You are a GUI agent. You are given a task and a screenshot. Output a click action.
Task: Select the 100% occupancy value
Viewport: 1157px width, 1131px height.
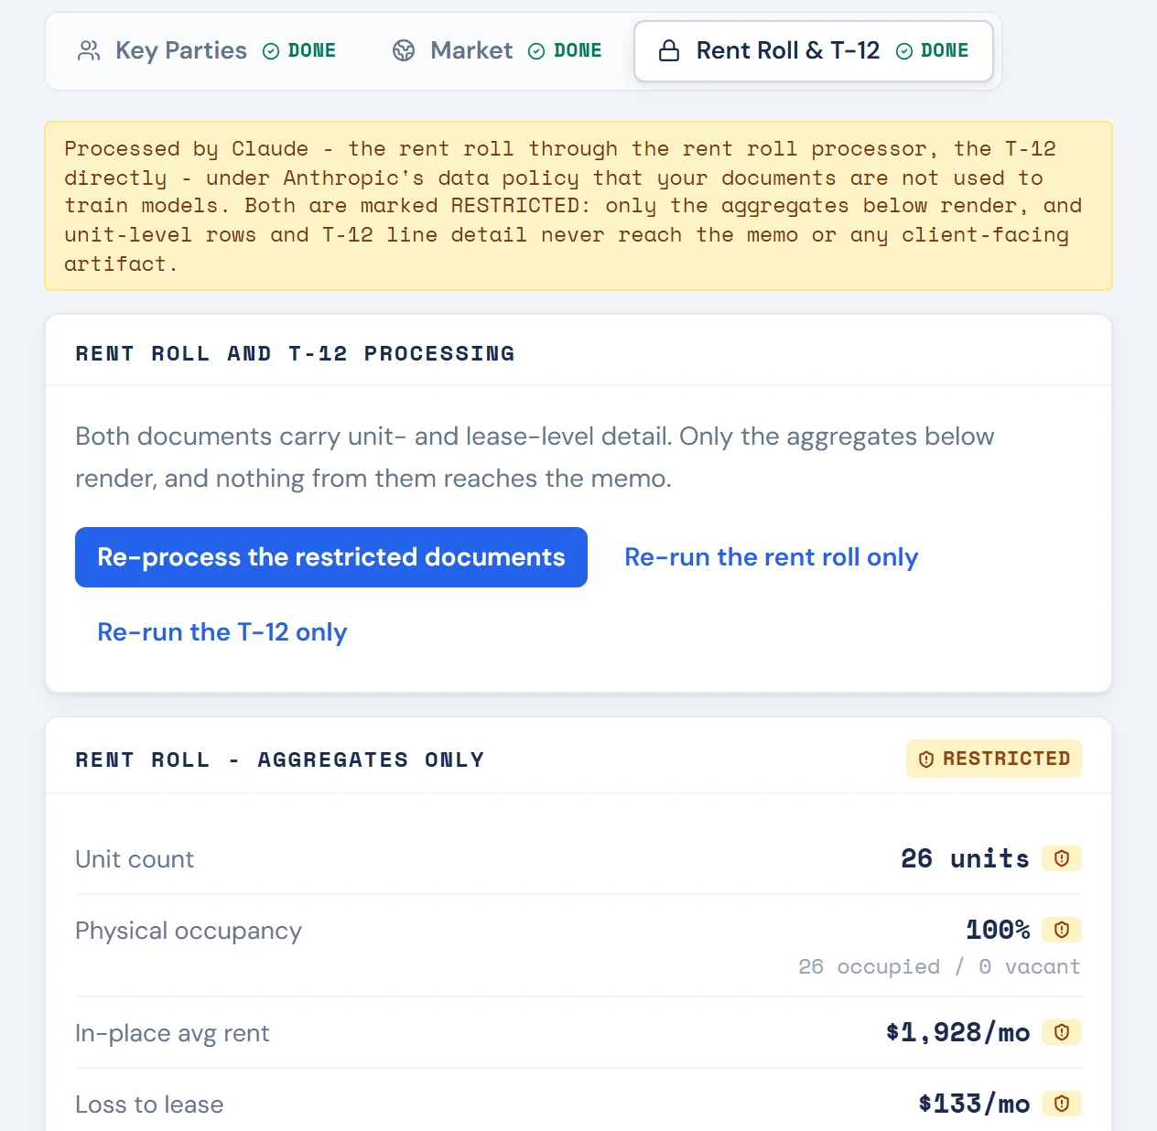click(x=998, y=930)
